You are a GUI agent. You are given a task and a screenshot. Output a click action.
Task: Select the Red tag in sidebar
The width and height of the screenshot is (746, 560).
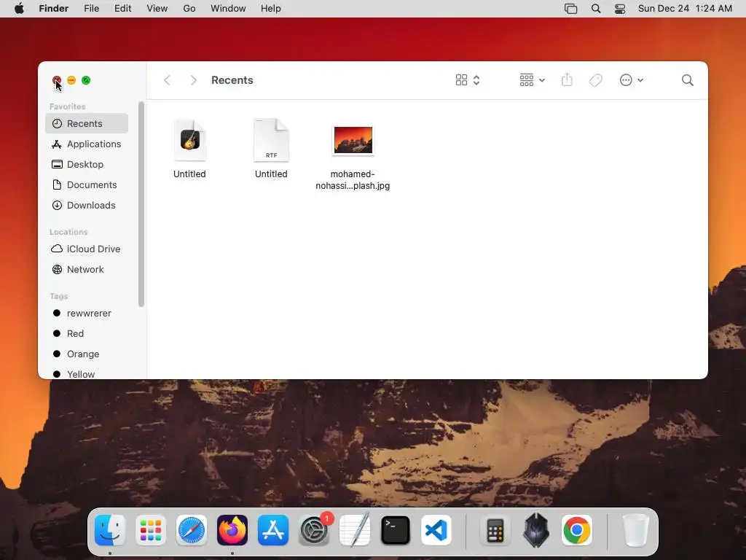pyautogui.click(x=87, y=334)
